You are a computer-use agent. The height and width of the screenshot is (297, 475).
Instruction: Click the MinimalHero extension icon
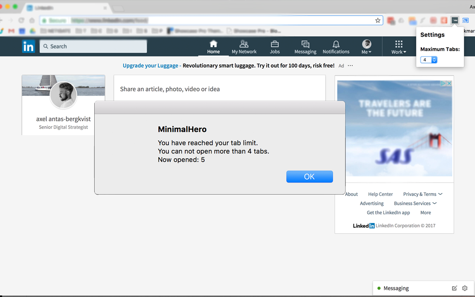[455, 20]
